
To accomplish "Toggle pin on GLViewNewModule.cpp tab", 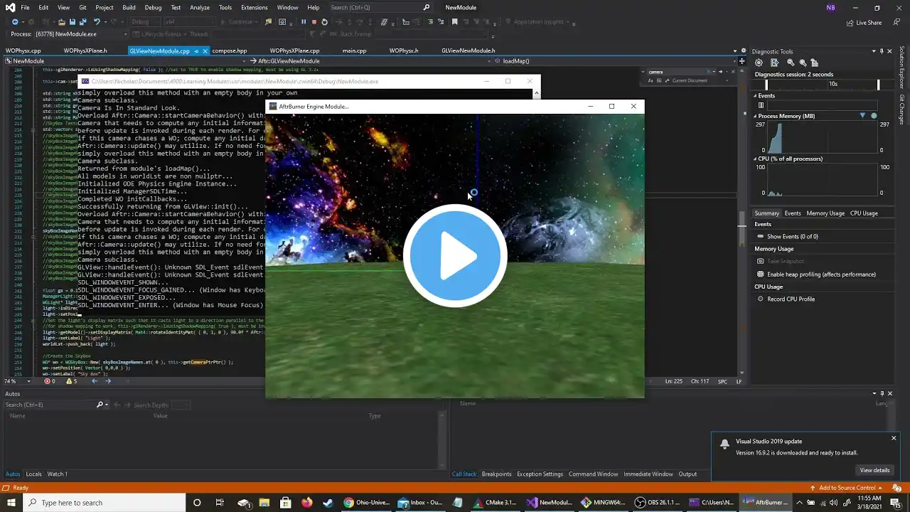I will point(196,51).
